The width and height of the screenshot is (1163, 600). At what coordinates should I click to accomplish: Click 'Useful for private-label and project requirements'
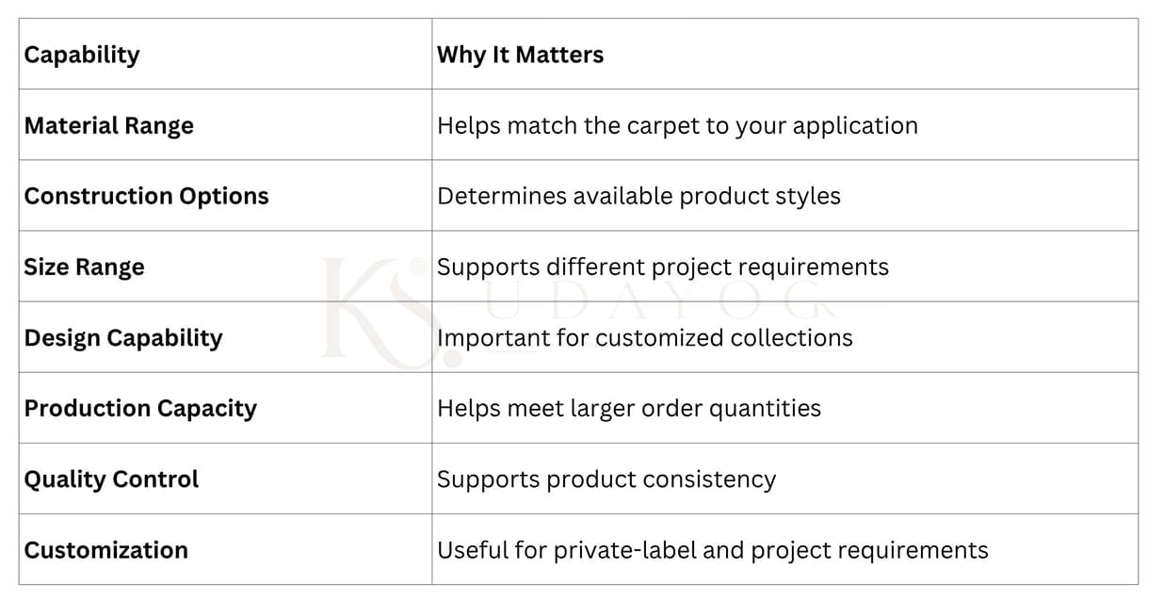click(x=713, y=550)
